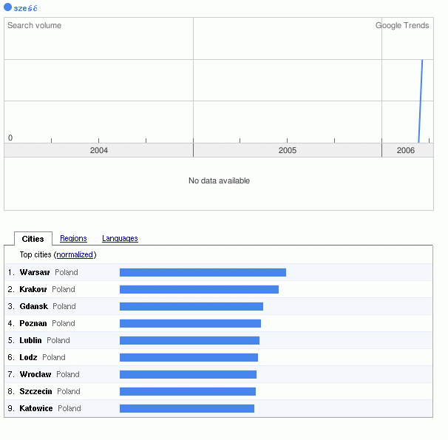Switch to the Cities tab
This screenshot has width=448, height=440.
point(33,239)
